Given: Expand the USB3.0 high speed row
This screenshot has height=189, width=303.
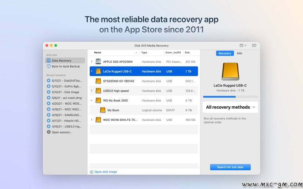Looking at the screenshot, I should tap(92, 91).
